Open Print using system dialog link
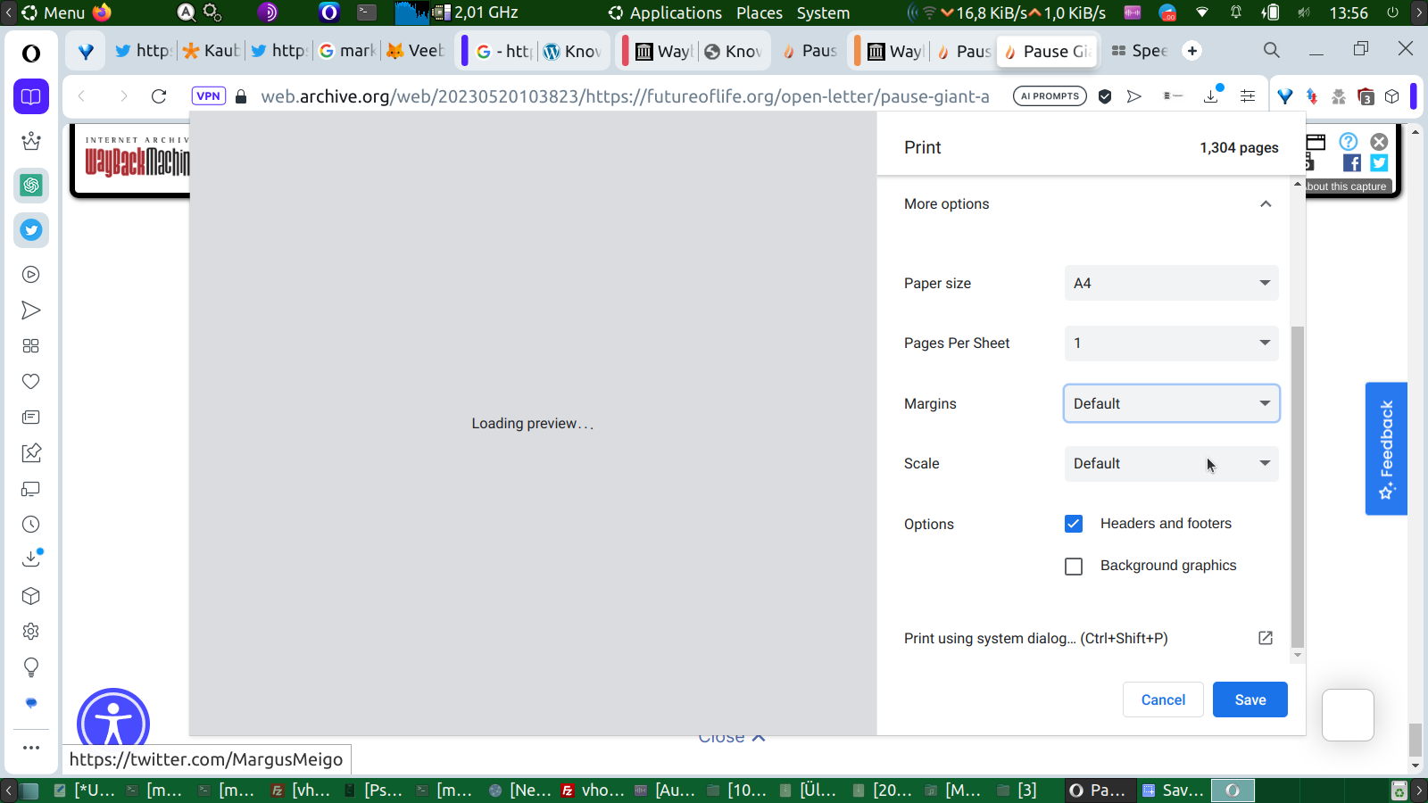 pos(1089,638)
